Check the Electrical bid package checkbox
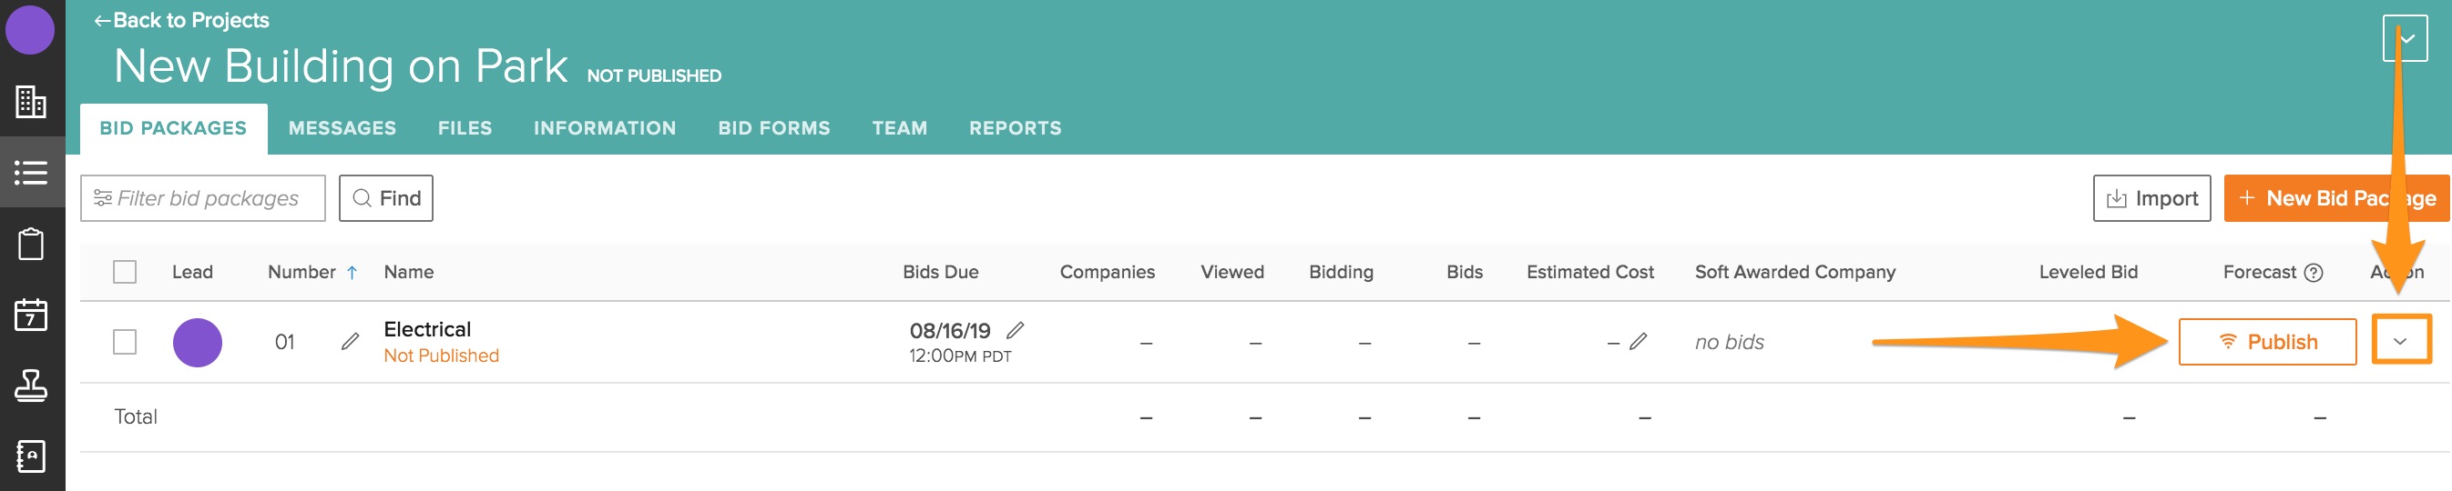The width and height of the screenshot is (2452, 491). [125, 342]
